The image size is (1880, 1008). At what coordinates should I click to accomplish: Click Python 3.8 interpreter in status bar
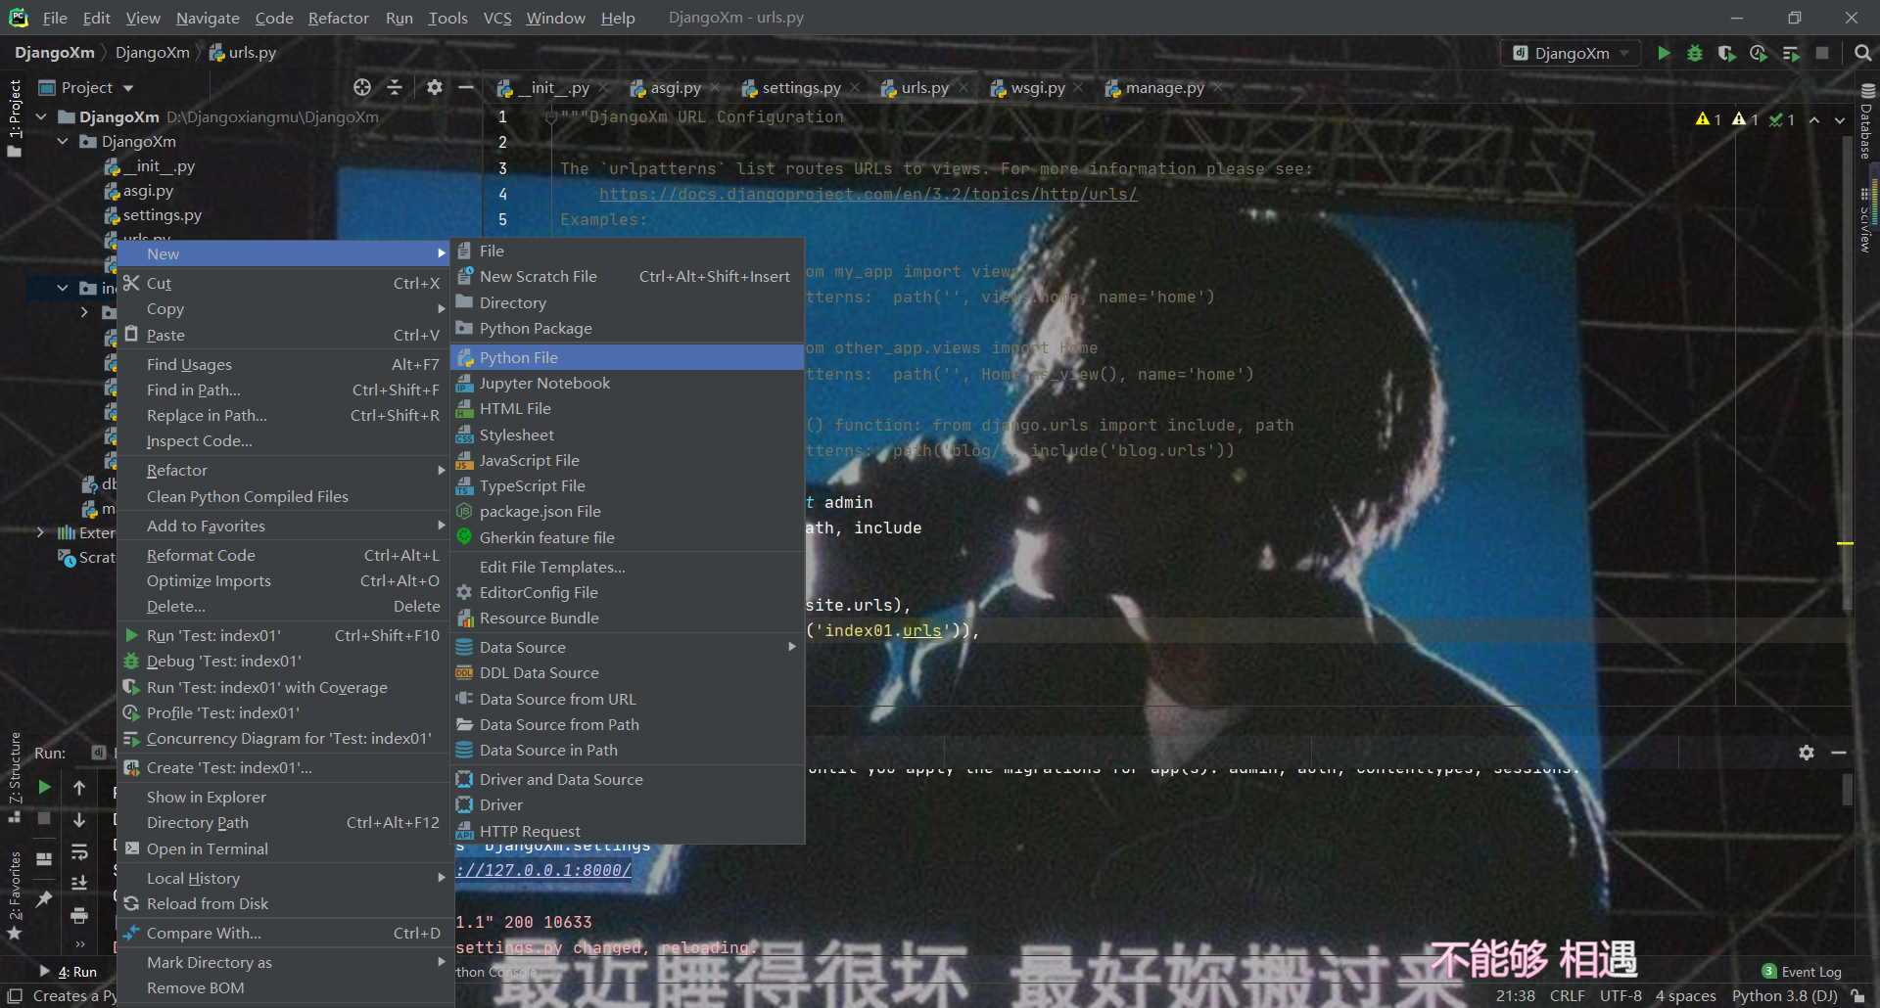[x=1784, y=995]
